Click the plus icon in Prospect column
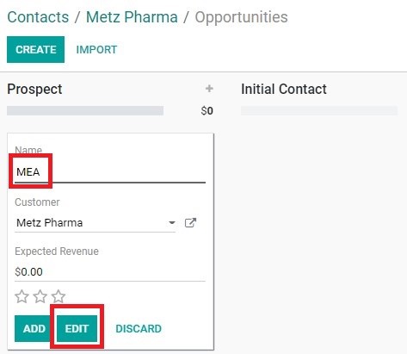 [x=209, y=89]
